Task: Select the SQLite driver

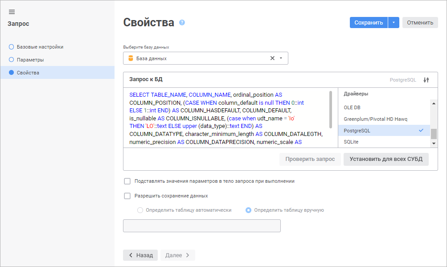Action: coord(351,142)
